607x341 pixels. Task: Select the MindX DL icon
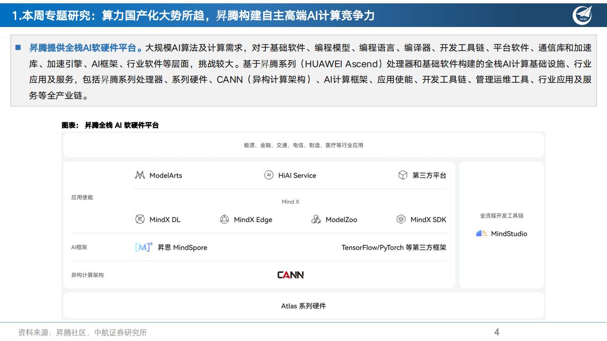[x=140, y=219]
